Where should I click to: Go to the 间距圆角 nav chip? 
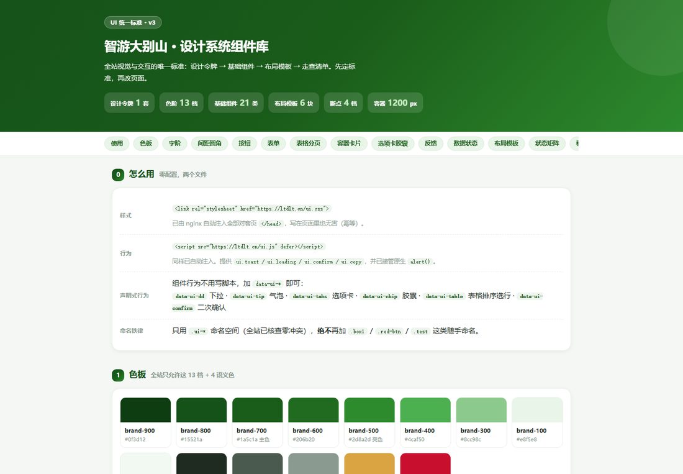pos(209,144)
